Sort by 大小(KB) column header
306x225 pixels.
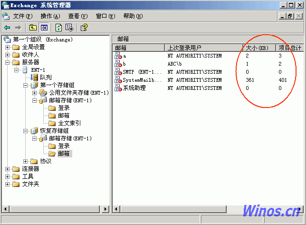click(x=256, y=48)
